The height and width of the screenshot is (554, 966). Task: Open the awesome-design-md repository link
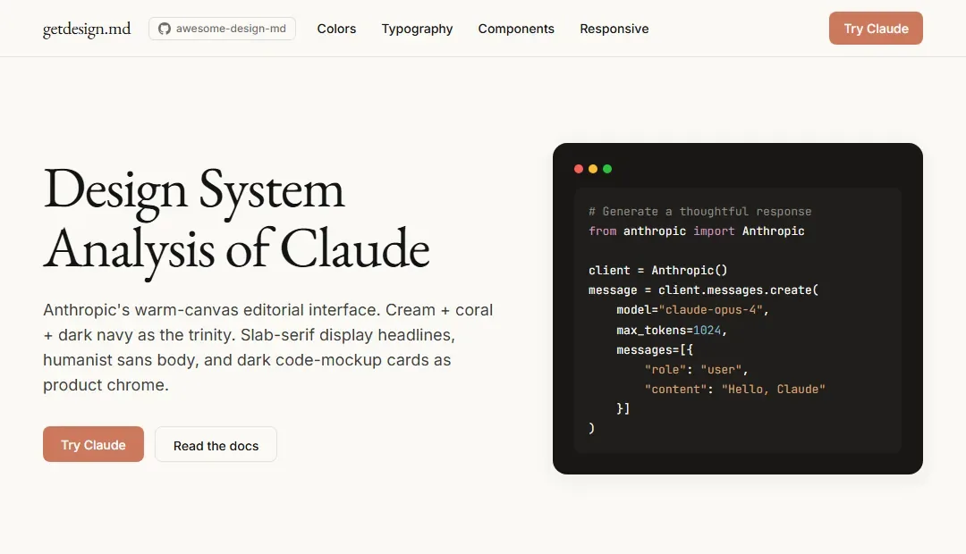click(x=222, y=29)
